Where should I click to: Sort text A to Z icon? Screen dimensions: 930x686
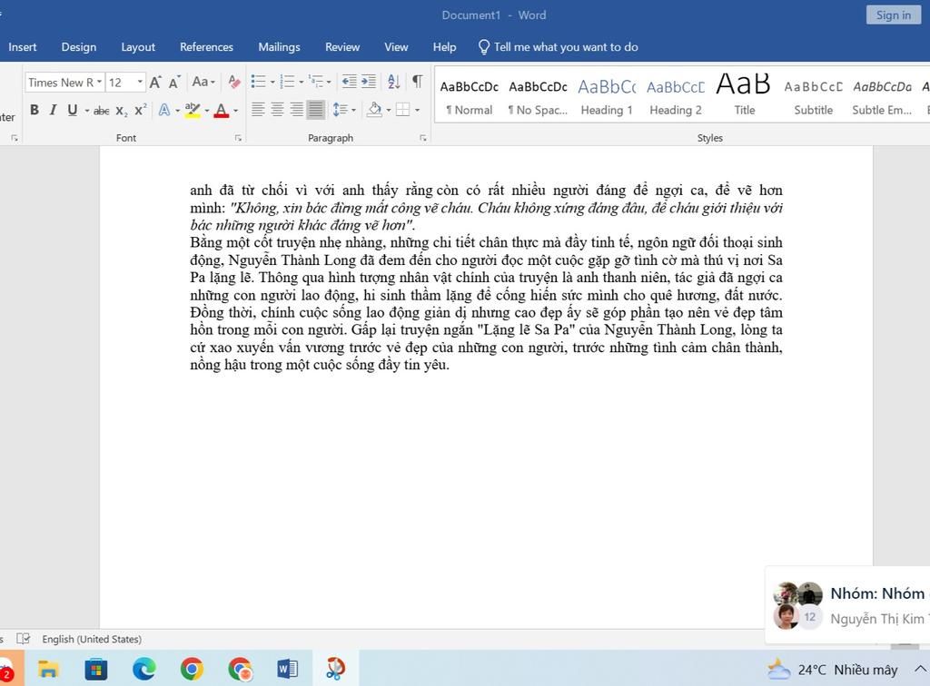(394, 81)
